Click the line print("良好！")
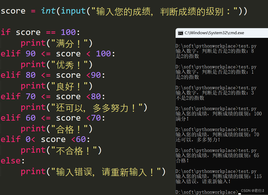The width and height of the screenshot is (268, 195). pyautogui.click(x=57, y=86)
